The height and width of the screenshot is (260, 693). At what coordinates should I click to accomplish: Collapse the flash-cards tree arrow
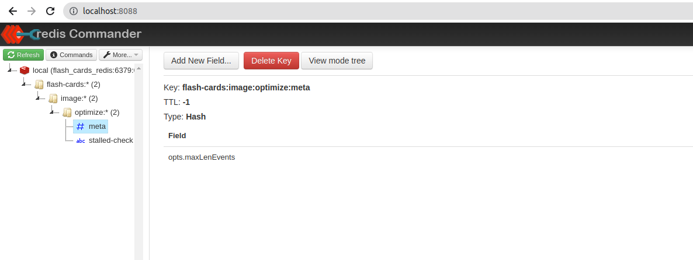[x=24, y=84]
